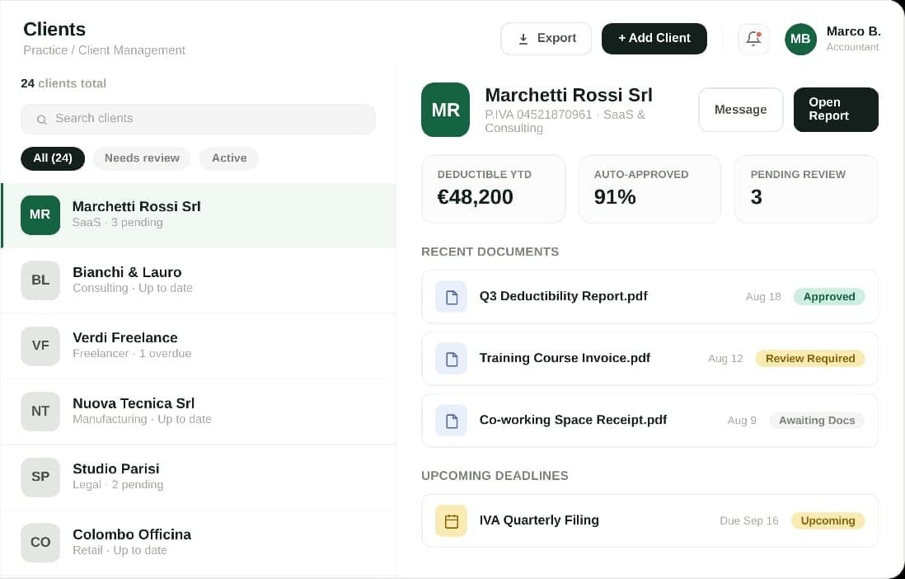The image size is (905, 579).
Task: Click the P.IVA 04521870961 text
Action: tap(538, 115)
